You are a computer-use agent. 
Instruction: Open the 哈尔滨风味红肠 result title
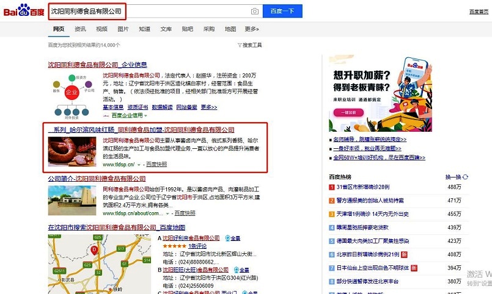click(x=141, y=130)
